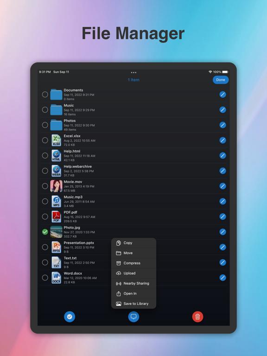The width and height of the screenshot is (267, 356).
Task: Tap the three-dot multitasking indicator at top
Action: 133,72
